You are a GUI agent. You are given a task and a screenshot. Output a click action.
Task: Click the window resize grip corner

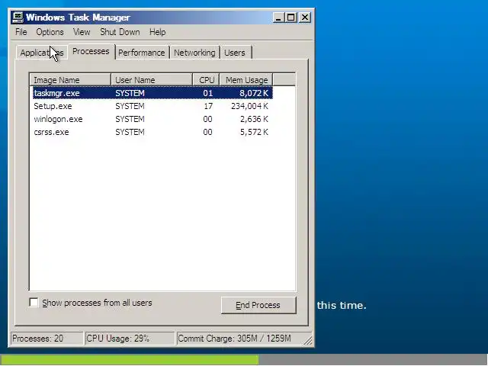click(308, 341)
